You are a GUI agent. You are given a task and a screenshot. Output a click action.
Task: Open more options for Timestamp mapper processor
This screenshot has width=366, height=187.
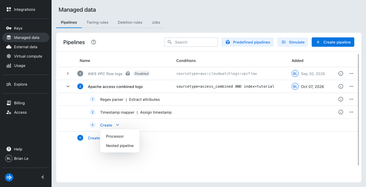coord(351,112)
